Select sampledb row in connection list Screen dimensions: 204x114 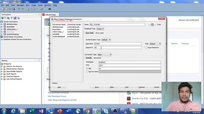pos(67,34)
